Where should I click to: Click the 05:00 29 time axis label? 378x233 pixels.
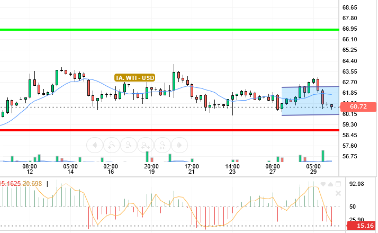click(313, 169)
